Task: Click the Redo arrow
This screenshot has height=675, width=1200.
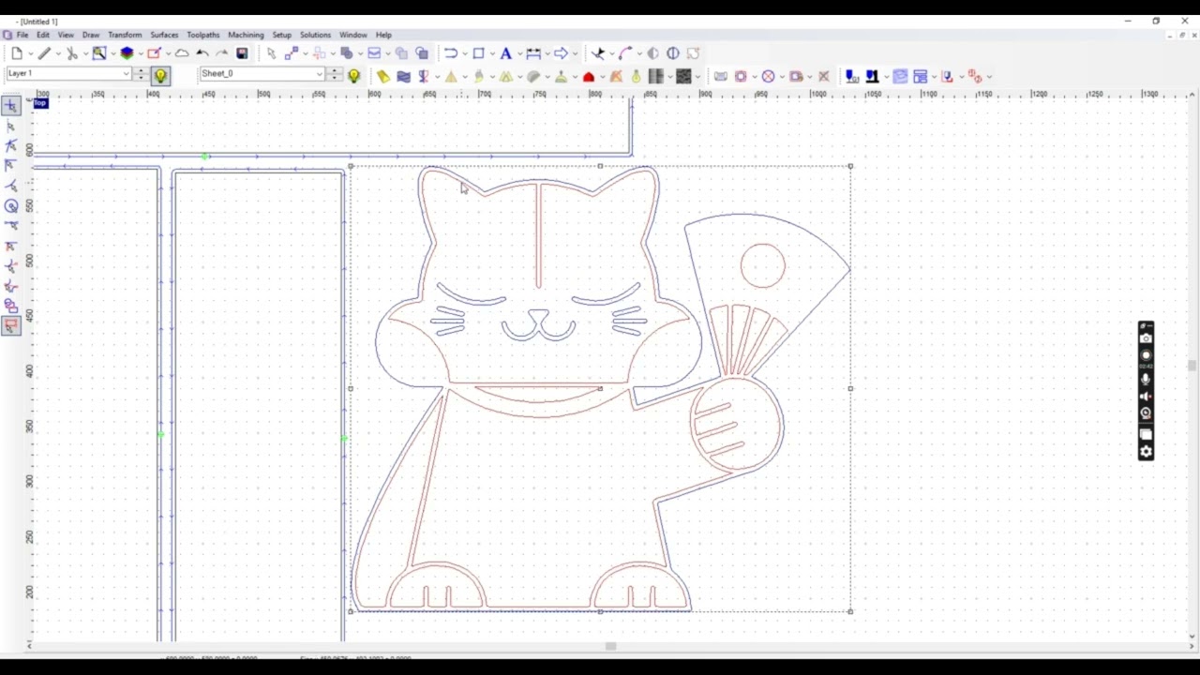Action: pos(222,53)
